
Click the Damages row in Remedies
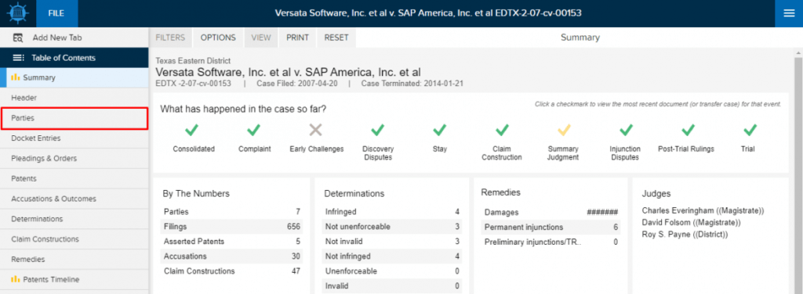[551, 212]
